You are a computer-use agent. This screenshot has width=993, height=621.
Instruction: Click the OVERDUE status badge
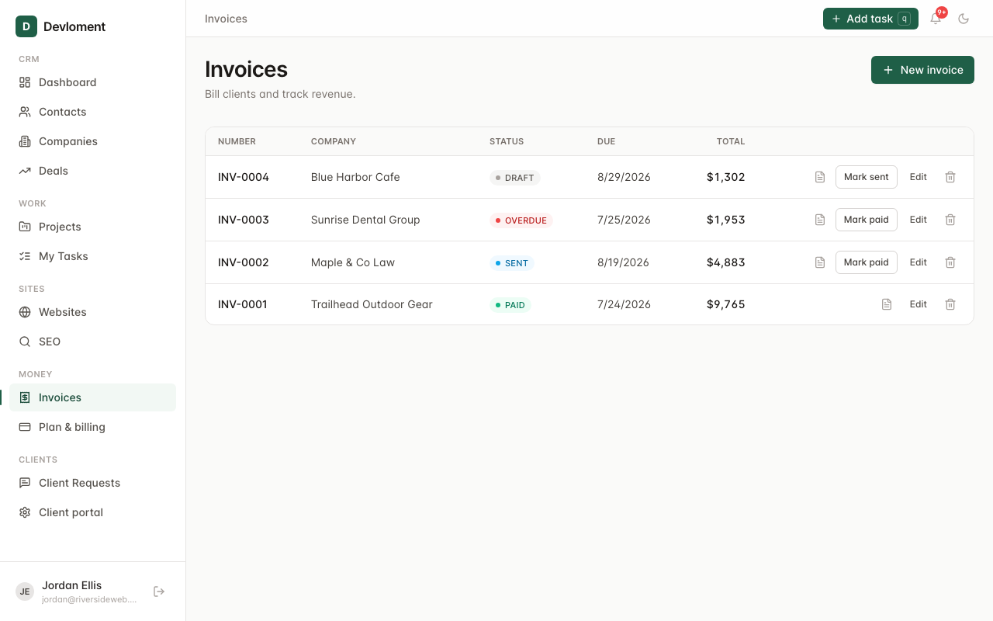tap(521, 220)
